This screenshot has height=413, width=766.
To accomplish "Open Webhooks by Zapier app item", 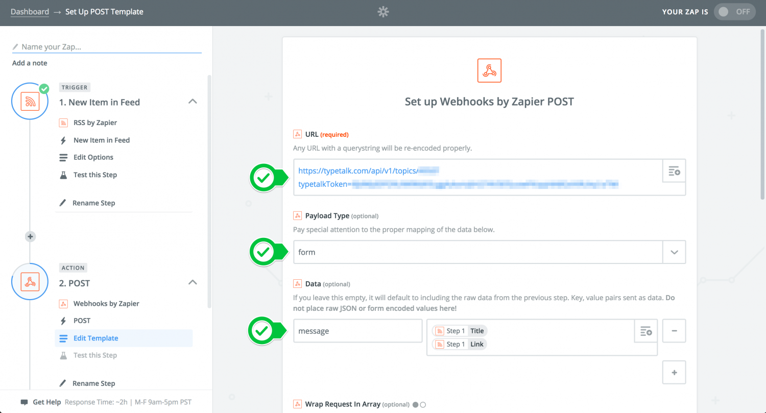I will tap(106, 303).
